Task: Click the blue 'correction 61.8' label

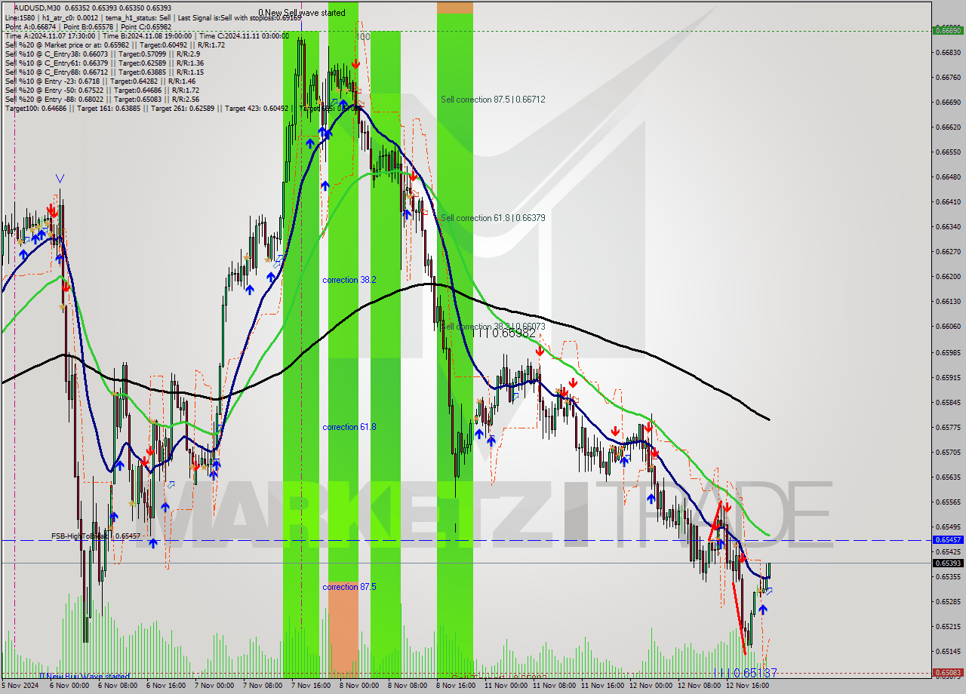Action: coord(349,427)
